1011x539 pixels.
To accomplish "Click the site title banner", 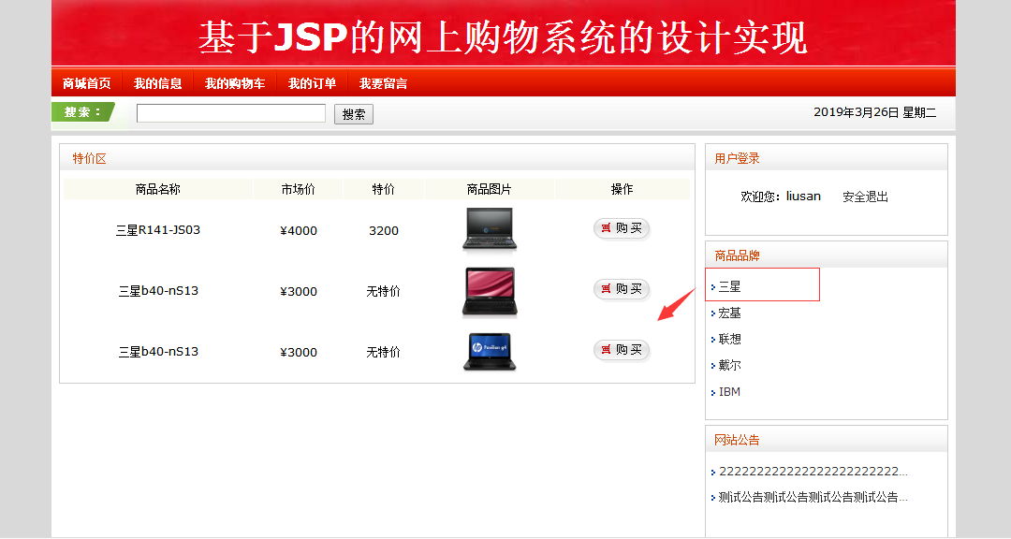I will [503, 36].
